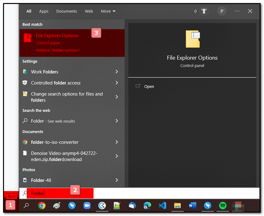Image resolution: width=264 pixels, height=216 pixels.
Task: Open Microsoft Word from the taskbar
Action: (192, 206)
